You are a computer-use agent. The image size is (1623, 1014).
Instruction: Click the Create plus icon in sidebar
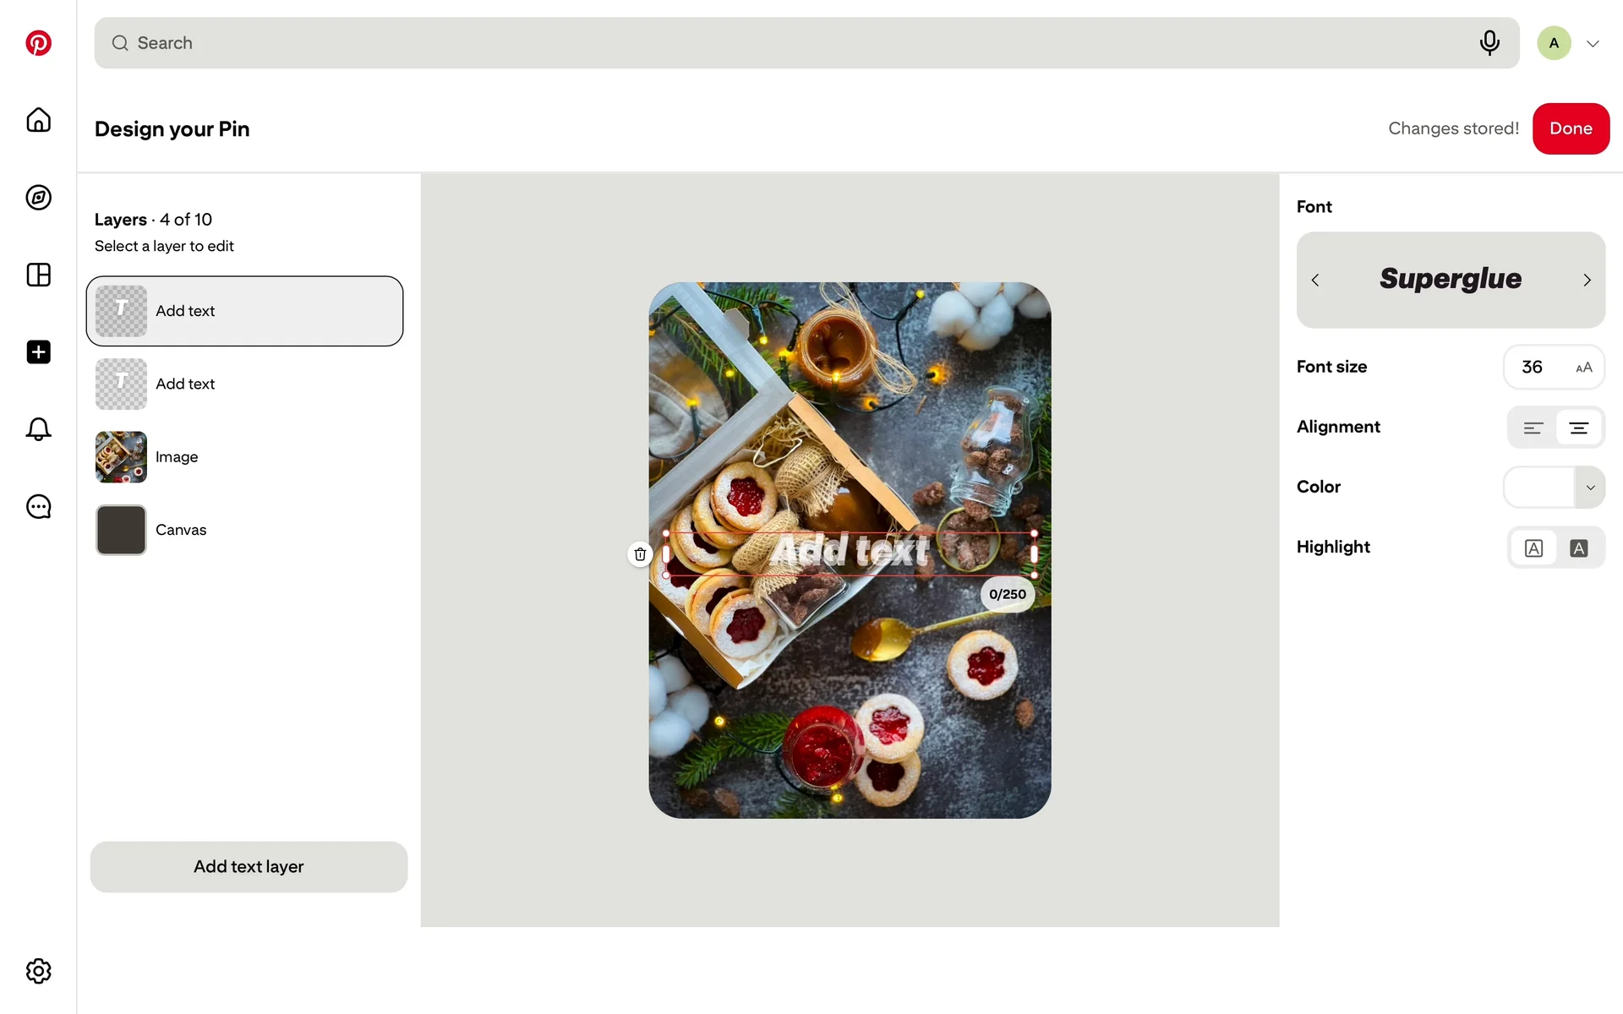click(38, 352)
